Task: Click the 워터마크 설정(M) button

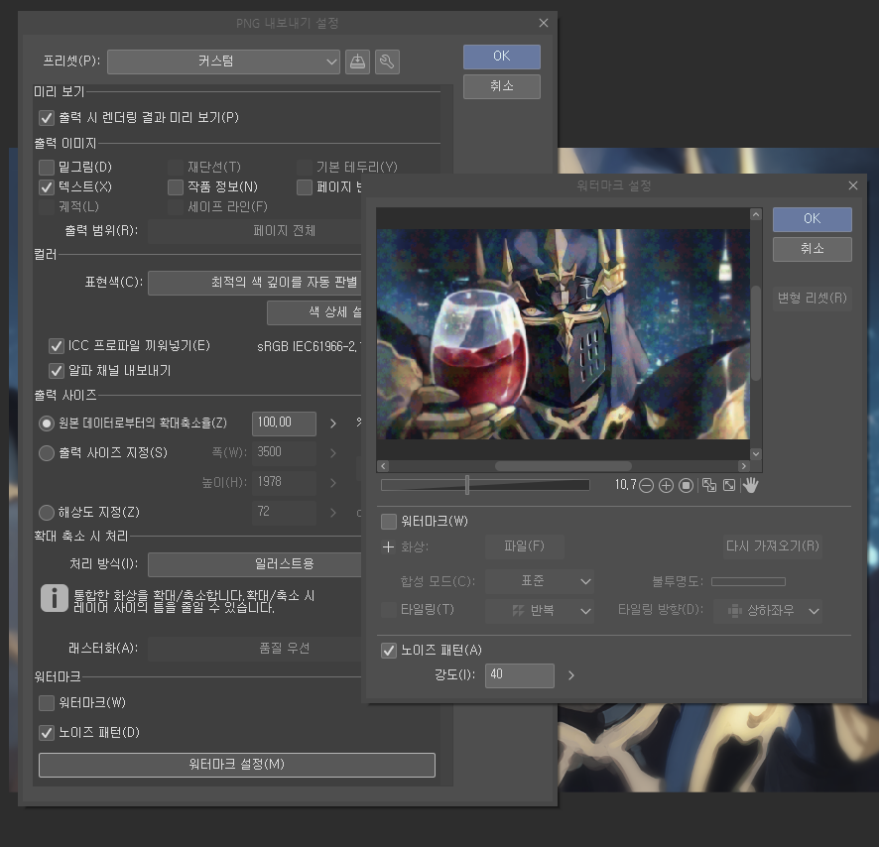Action: [237, 765]
